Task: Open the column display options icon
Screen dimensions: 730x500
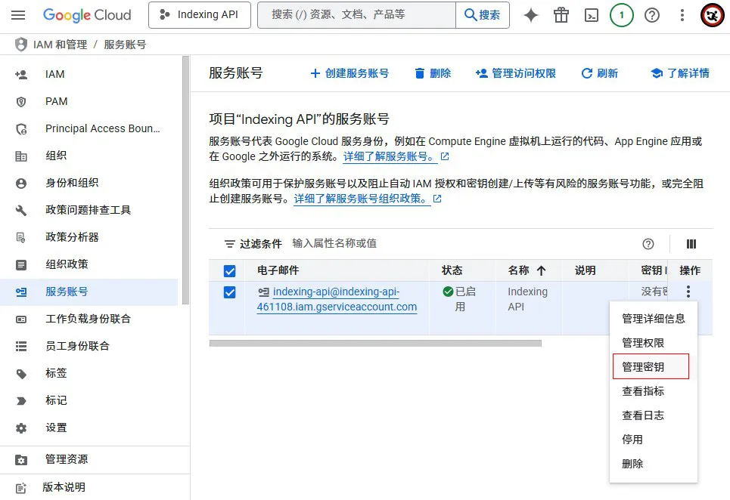Action: pyautogui.click(x=691, y=244)
